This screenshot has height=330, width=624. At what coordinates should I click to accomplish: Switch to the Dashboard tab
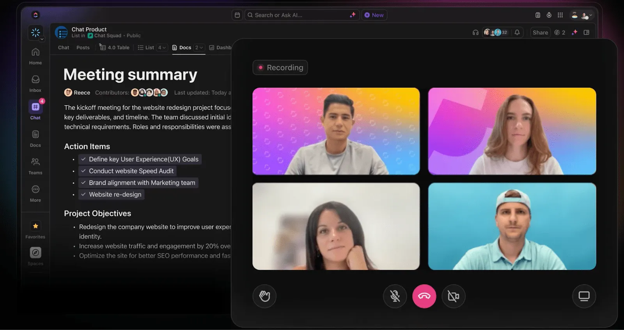pyautogui.click(x=220, y=48)
